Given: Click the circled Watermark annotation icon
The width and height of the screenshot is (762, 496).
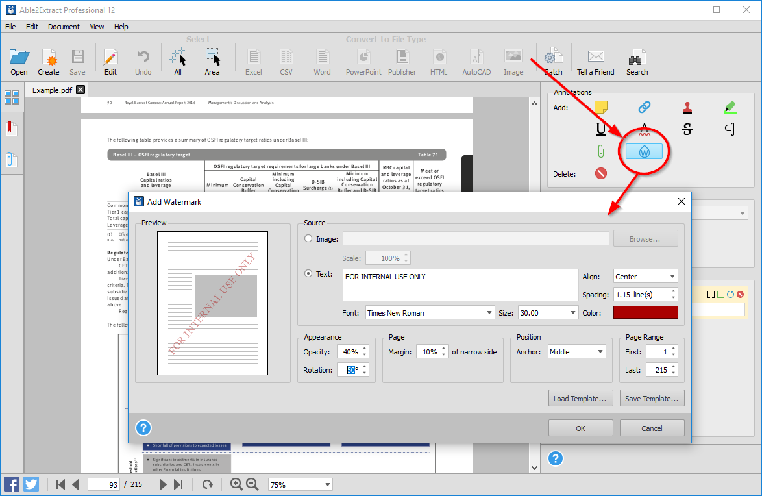Looking at the screenshot, I should click(643, 151).
